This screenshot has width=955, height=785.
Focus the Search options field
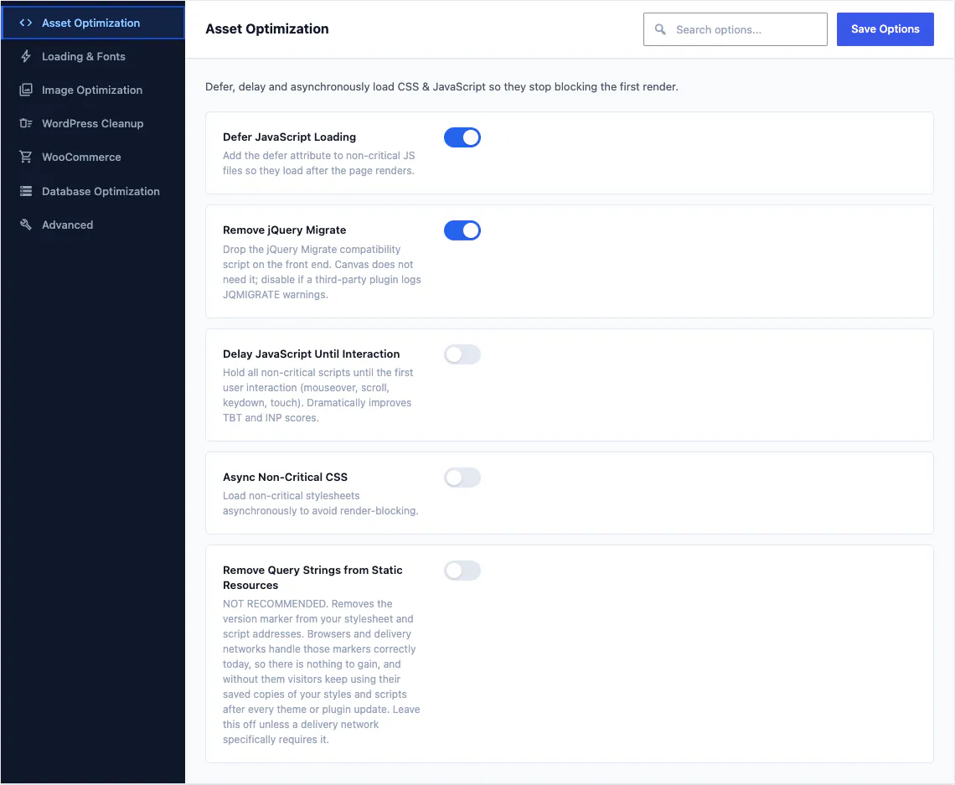736,29
